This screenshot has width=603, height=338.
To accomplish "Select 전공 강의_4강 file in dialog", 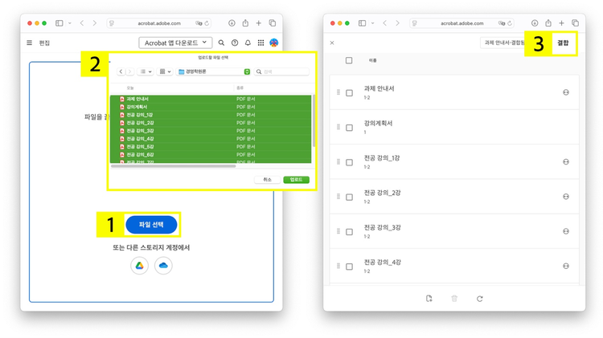I will [211, 139].
